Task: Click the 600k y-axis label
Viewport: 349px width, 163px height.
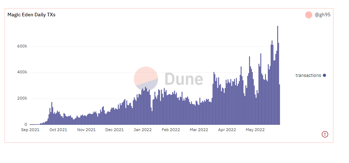Action: pos(23,46)
